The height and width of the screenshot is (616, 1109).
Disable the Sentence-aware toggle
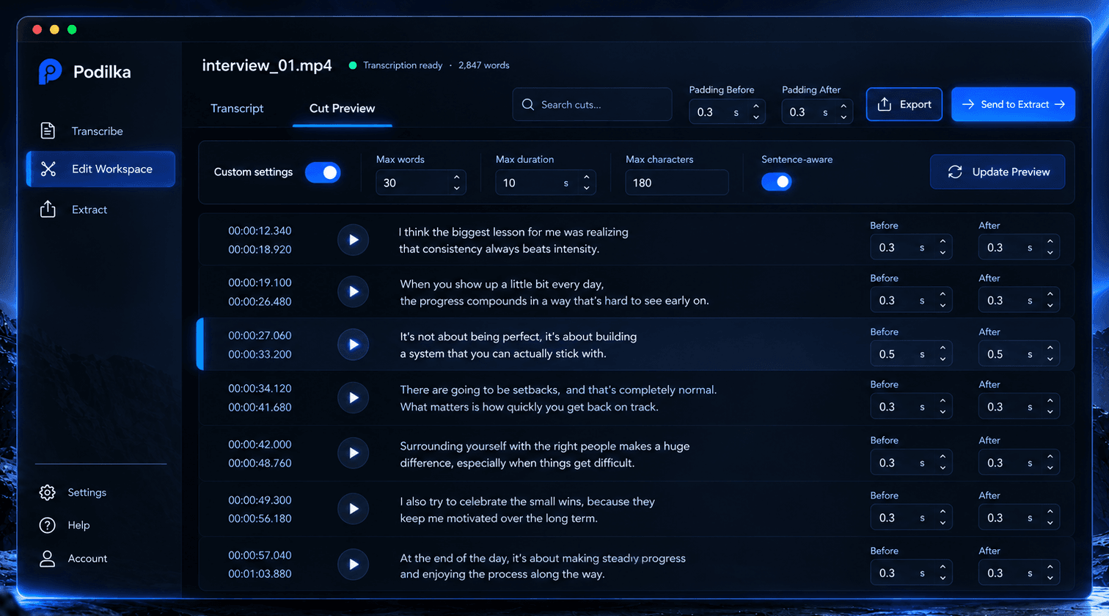click(777, 181)
